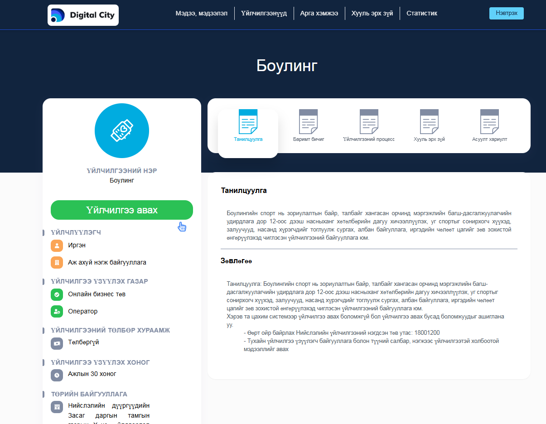This screenshot has width=546, height=424.
Task: Open the Үйлчилгээнүүд menu item
Action: pyautogui.click(x=264, y=14)
